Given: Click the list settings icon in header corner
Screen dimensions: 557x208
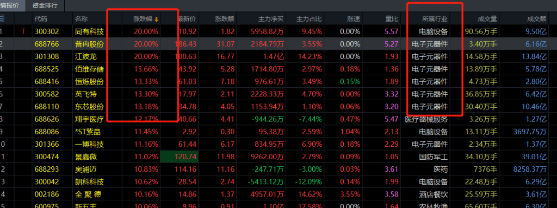Looking at the screenshot, I should (x=2, y=19).
